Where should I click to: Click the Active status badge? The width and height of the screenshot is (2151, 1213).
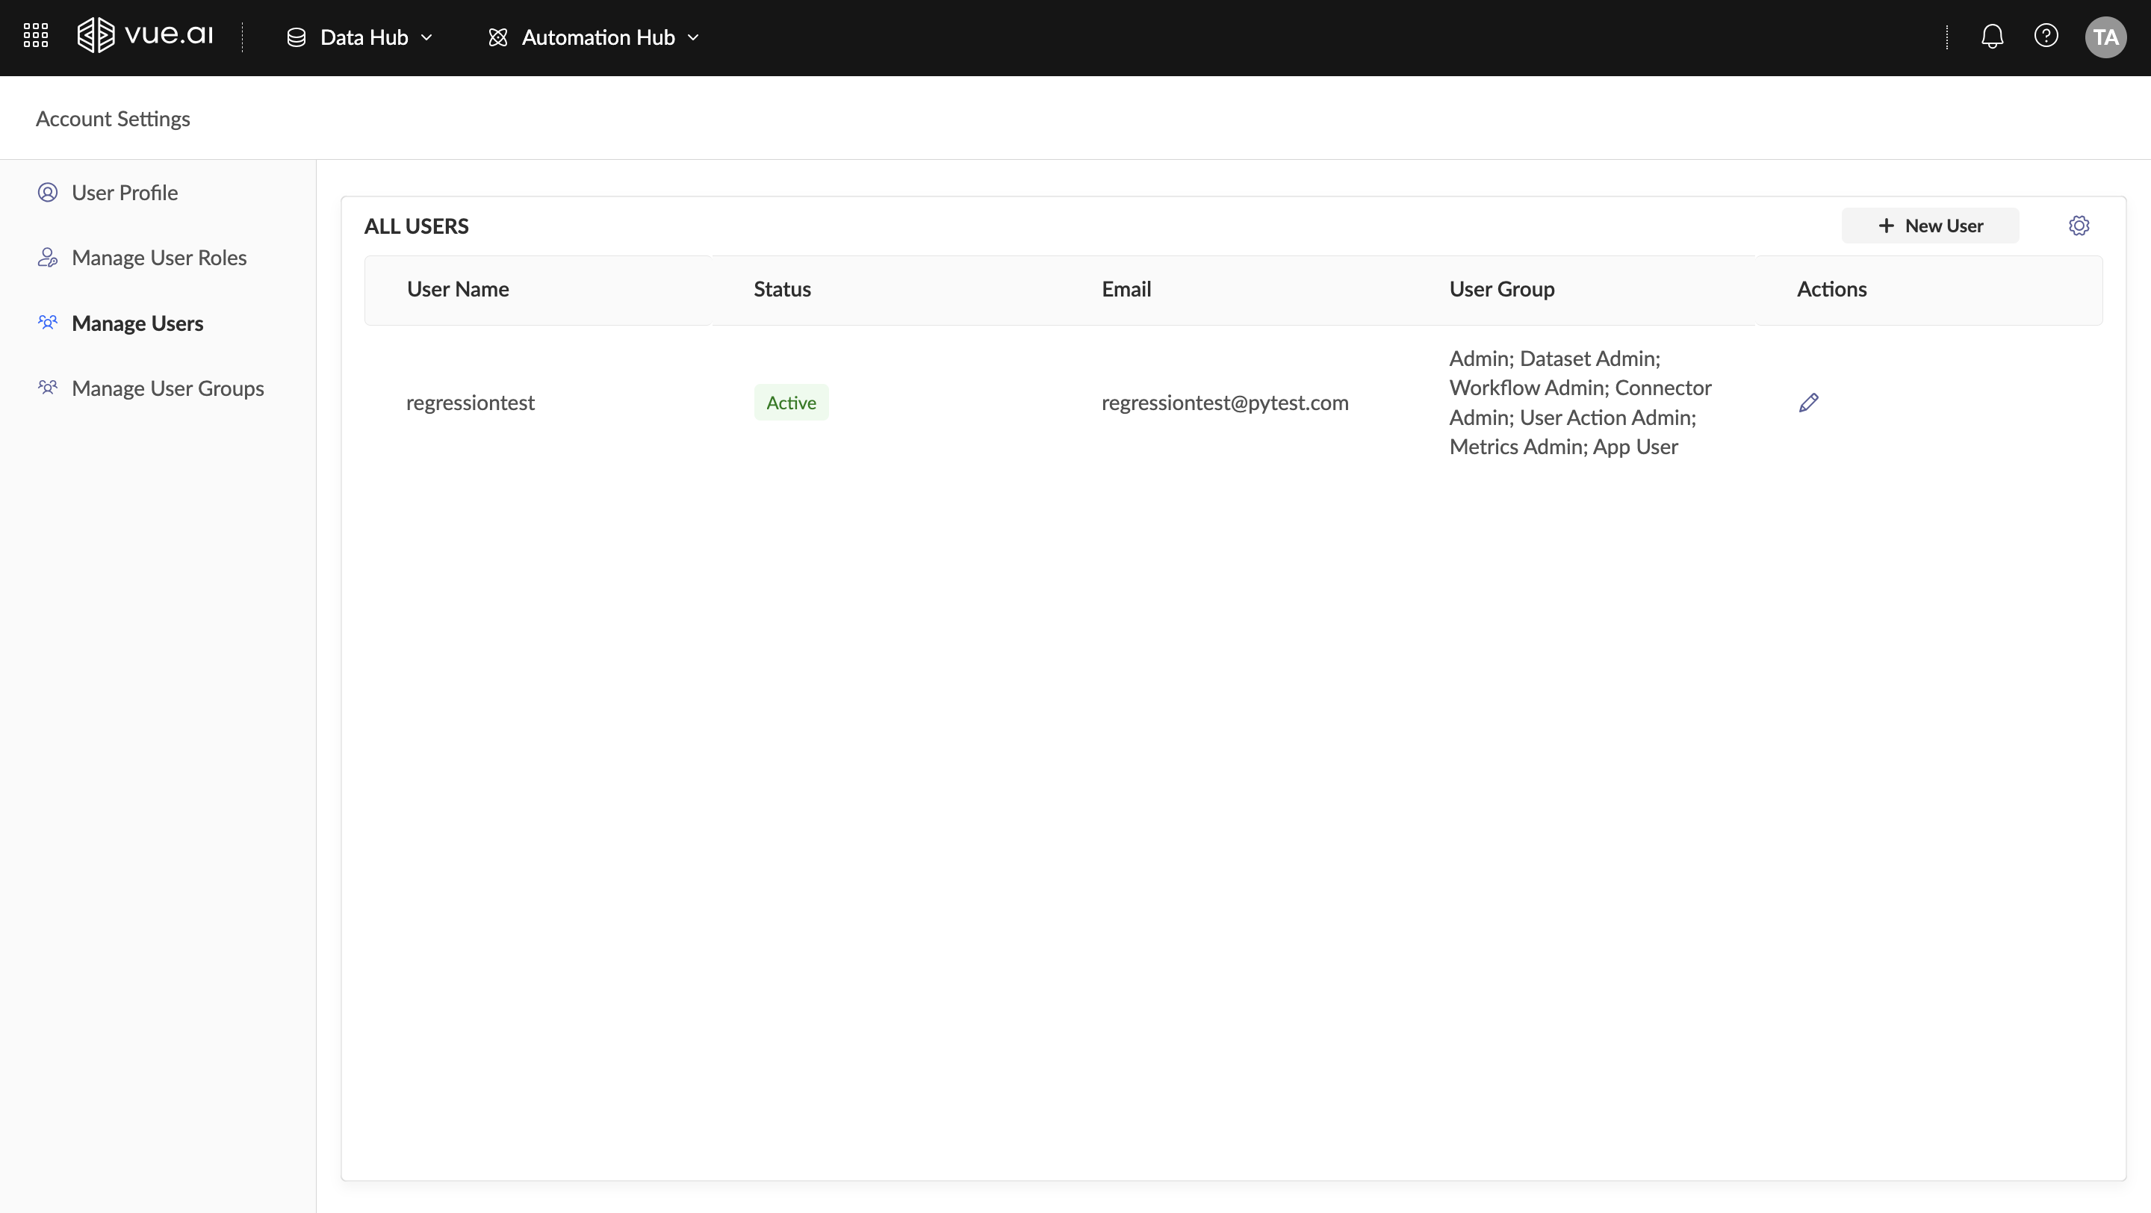pyautogui.click(x=790, y=403)
